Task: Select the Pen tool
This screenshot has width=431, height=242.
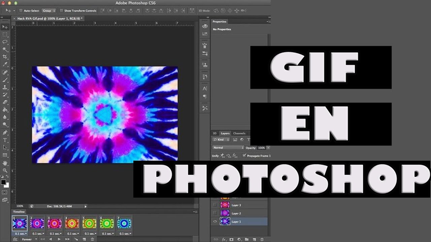Action: coord(5,133)
